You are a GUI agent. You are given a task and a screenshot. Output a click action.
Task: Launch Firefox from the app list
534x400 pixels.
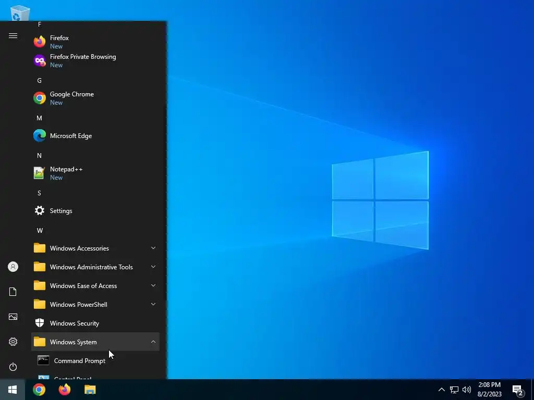[x=95, y=42]
